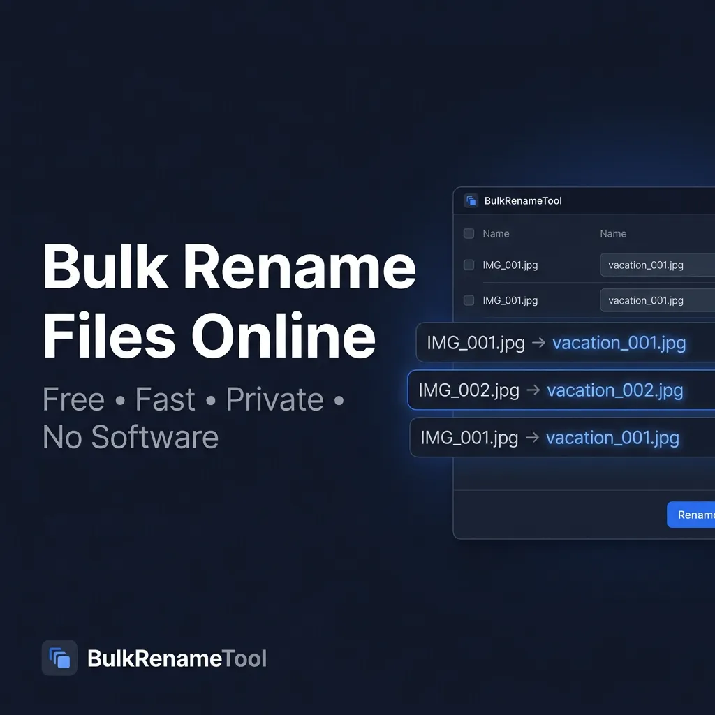This screenshot has height=715, width=715.
Task: Select the bottom IMG_001.jpg to vacation_001.jpg preview card
Action: pos(562,437)
